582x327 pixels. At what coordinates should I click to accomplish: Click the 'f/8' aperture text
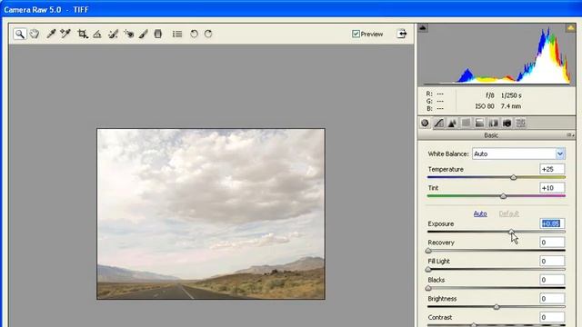coord(490,95)
